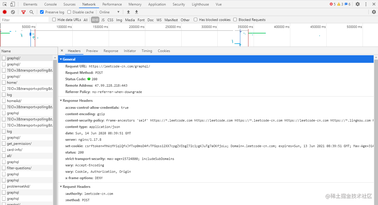Filter requests by Doc

click(x=151, y=20)
